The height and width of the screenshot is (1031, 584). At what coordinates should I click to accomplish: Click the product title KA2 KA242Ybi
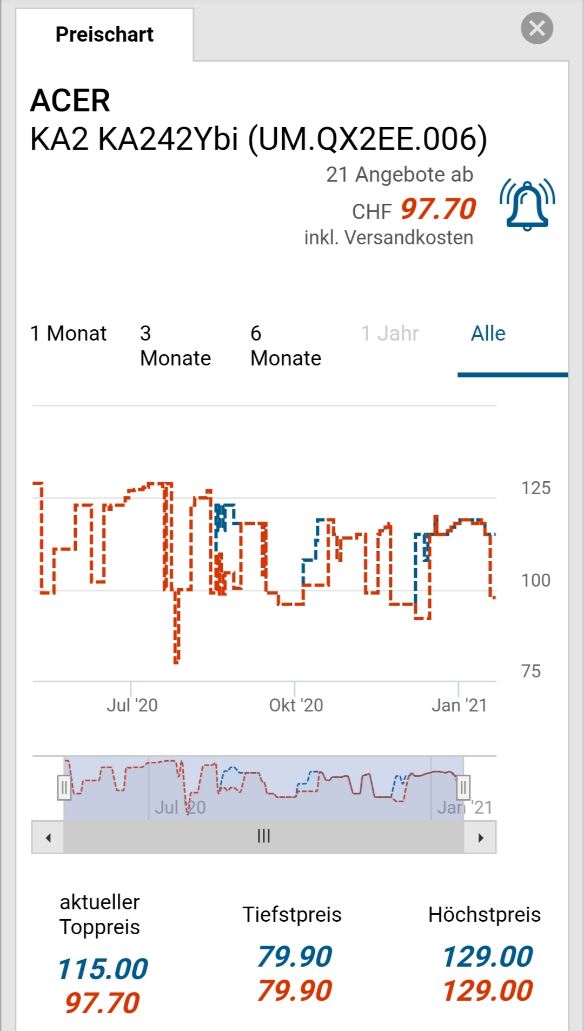coord(258,139)
